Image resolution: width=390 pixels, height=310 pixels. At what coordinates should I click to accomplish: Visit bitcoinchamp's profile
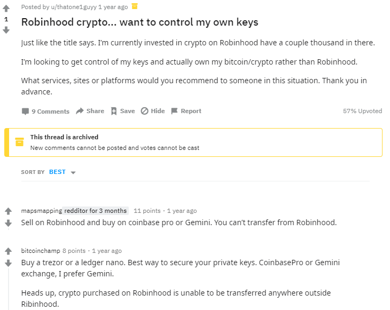[x=41, y=251]
